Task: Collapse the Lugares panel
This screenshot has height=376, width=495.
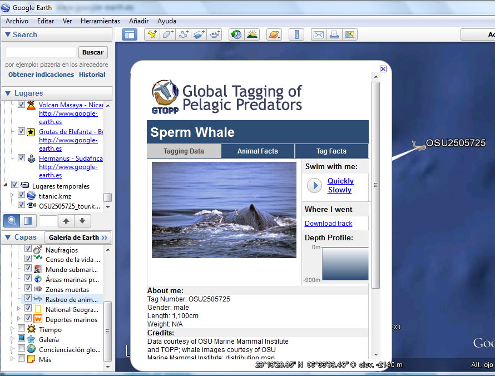Action: 8,93
